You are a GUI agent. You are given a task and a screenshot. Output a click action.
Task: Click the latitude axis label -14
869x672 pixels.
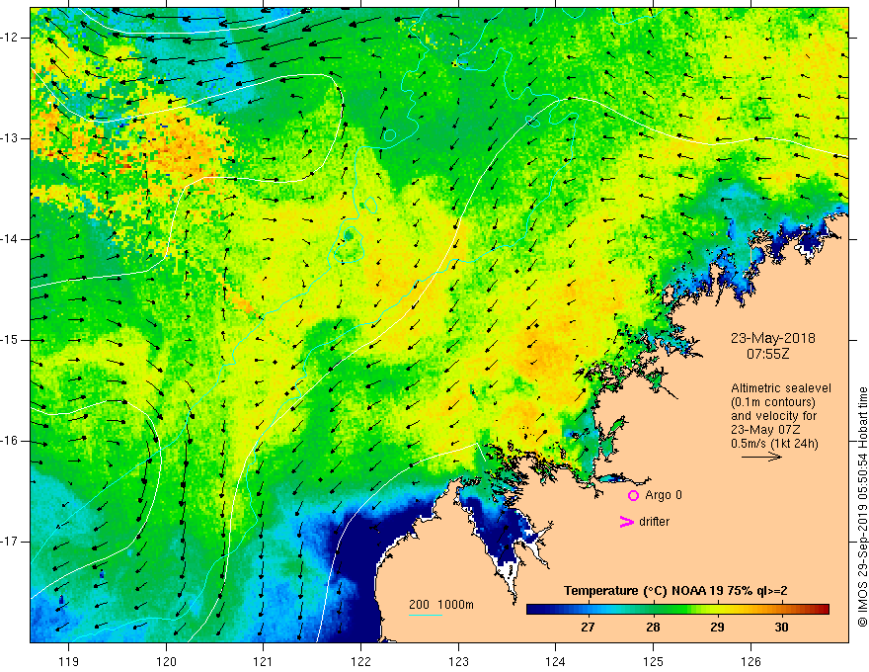(10, 239)
